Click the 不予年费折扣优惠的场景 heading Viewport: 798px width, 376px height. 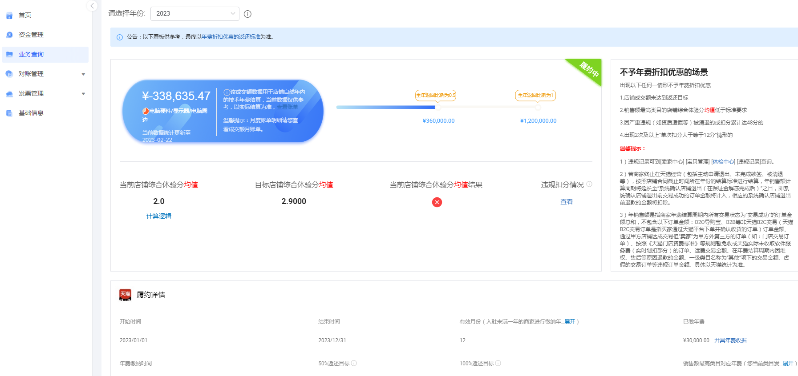[664, 72]
